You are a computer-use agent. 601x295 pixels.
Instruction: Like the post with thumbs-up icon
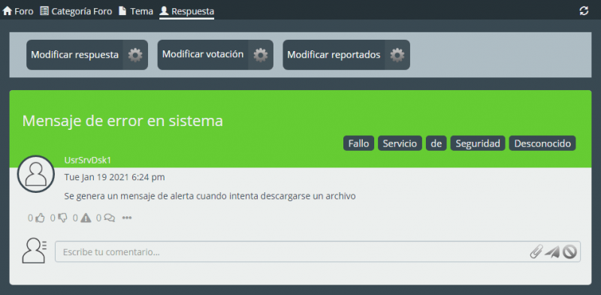tap(41, 218)
